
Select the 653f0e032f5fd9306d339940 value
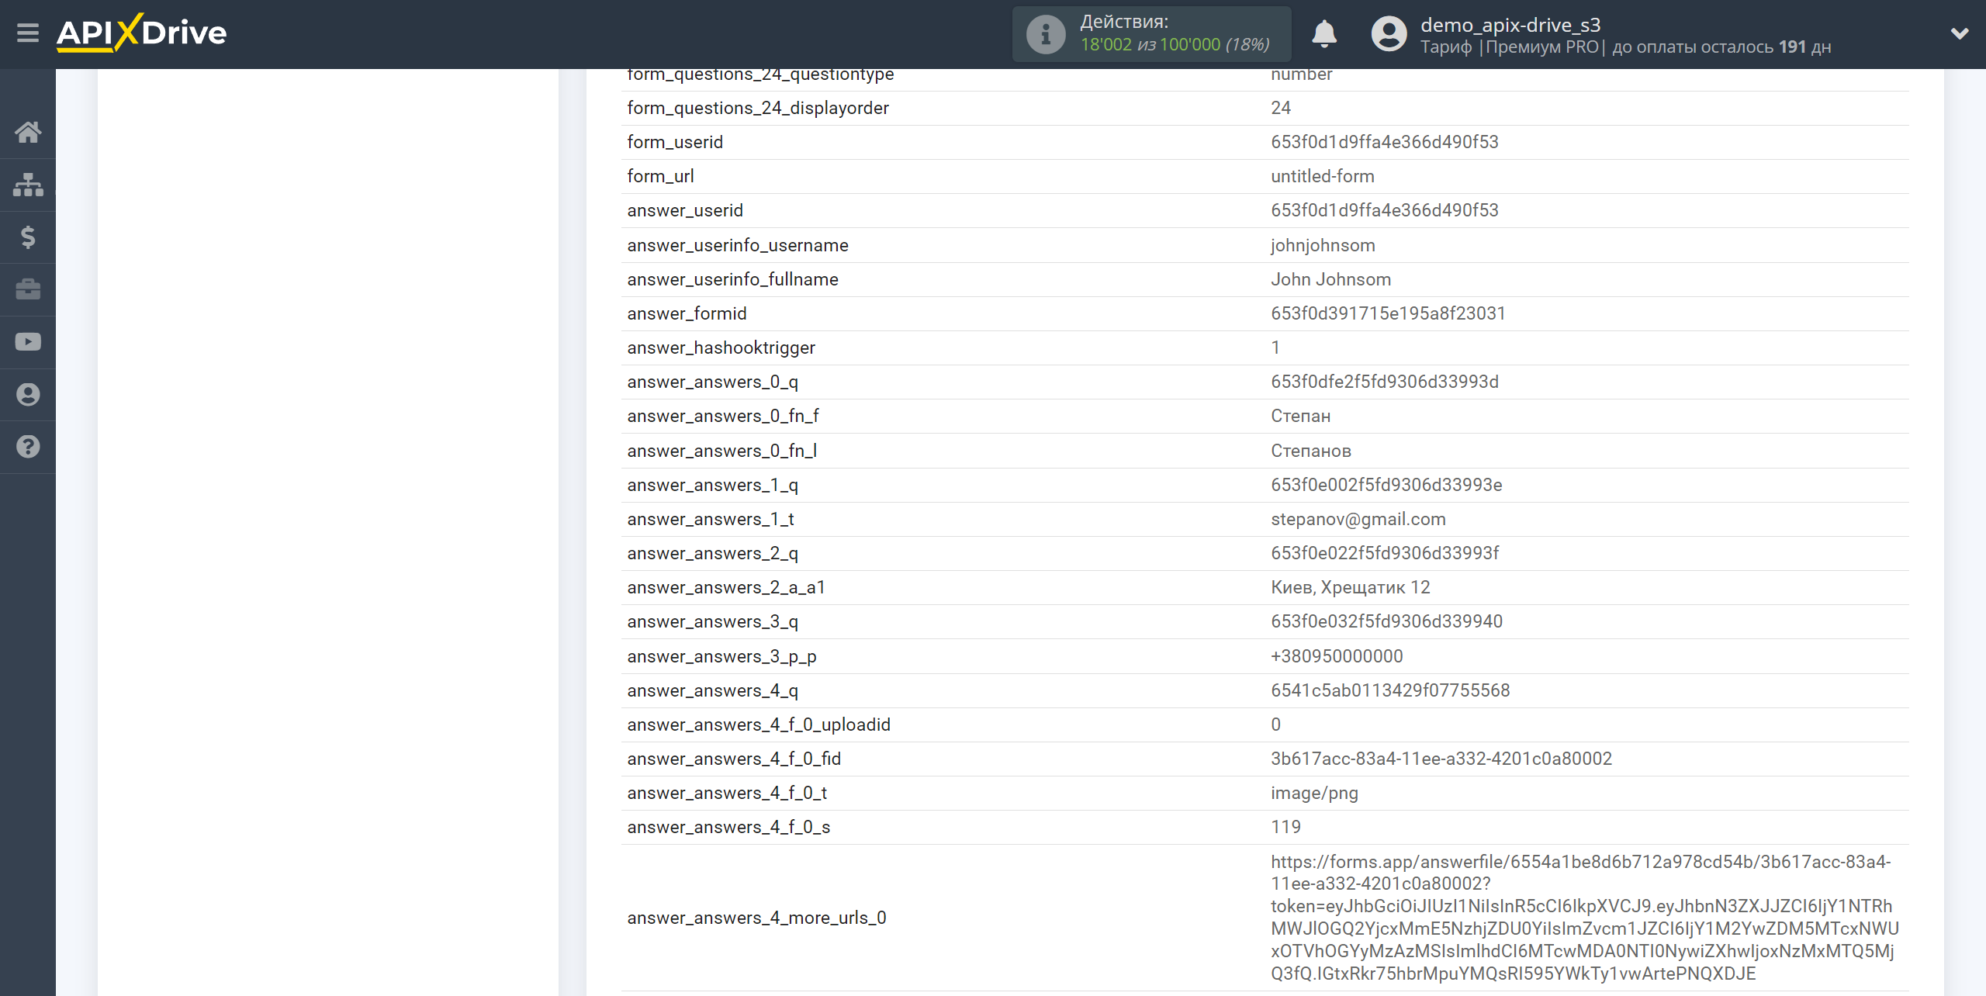pyautogui.click(x=1386, y=621)
